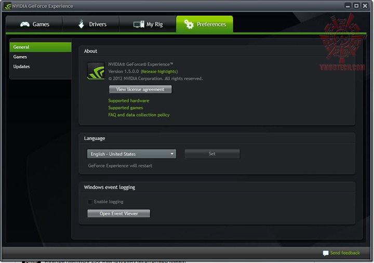Image resolution: width=374 pixels, height=263 pixels.
Task: Click the gamepad icon on Games tab
Action: click(x=25, y=24)
